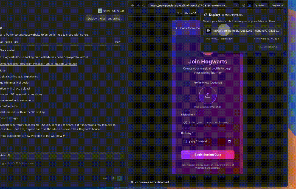Click the browser forward arrow icon

[x=138, y=5]
